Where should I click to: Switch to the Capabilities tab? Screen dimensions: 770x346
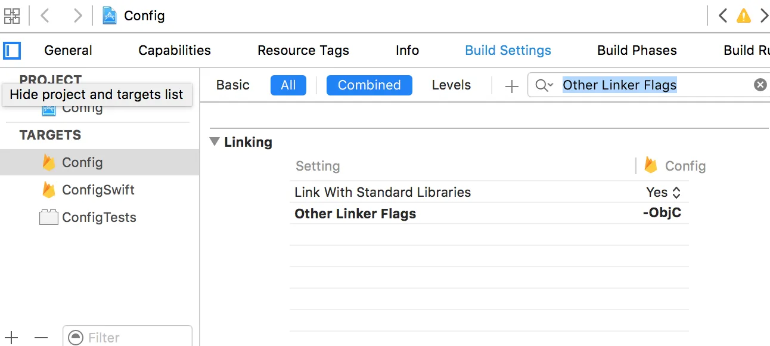tap(174, 51)
